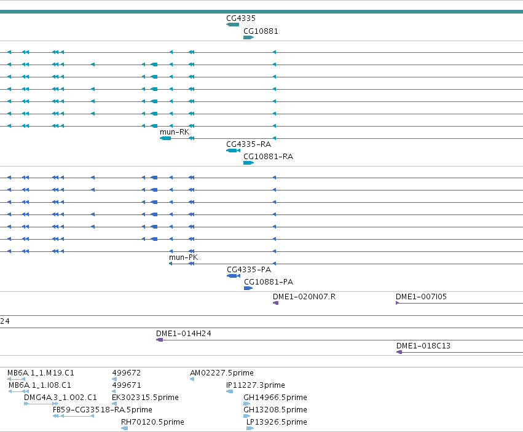Click the DME1-007I05 label
This screenshot has width=523, height=432.
[421, 297]
